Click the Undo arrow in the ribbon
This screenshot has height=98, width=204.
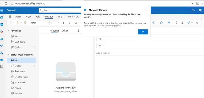[x=10, y=23]
